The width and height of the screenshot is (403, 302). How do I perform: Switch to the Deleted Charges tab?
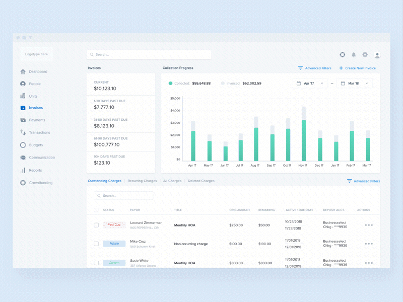coord(201,181)
